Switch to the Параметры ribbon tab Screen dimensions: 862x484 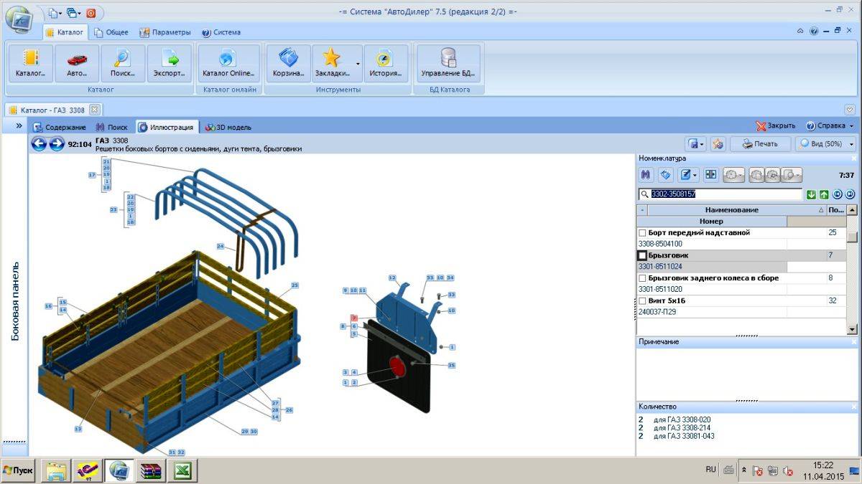point(165,32)
